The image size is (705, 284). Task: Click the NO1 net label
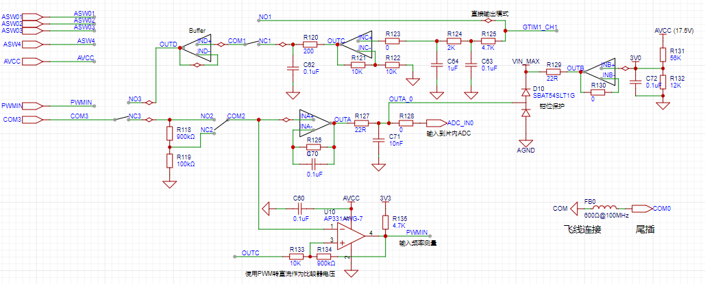click(x=265, y=17)
